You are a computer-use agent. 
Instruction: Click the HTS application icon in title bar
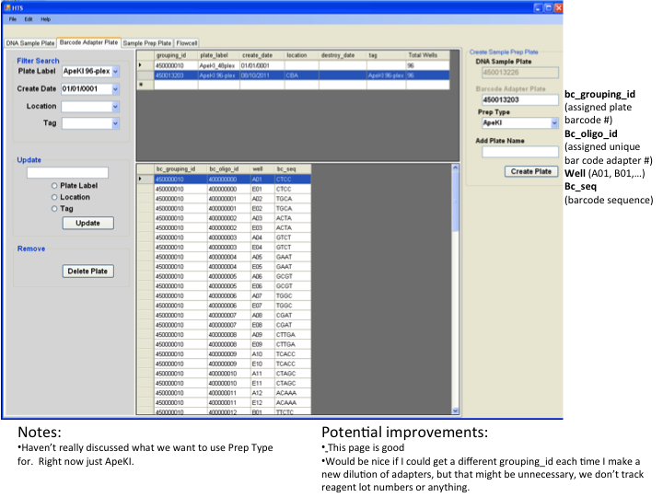coord(7,7)
